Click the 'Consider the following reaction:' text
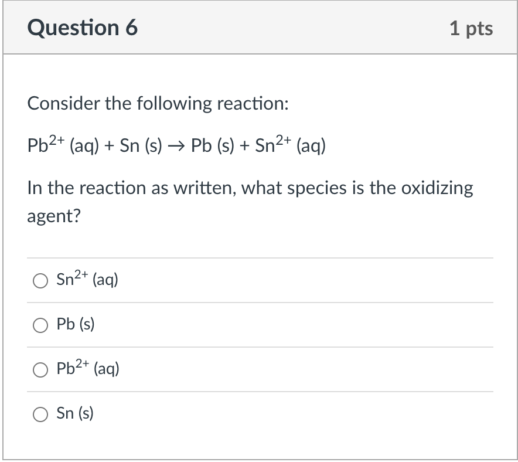The image size is (518, 462). 158,103
